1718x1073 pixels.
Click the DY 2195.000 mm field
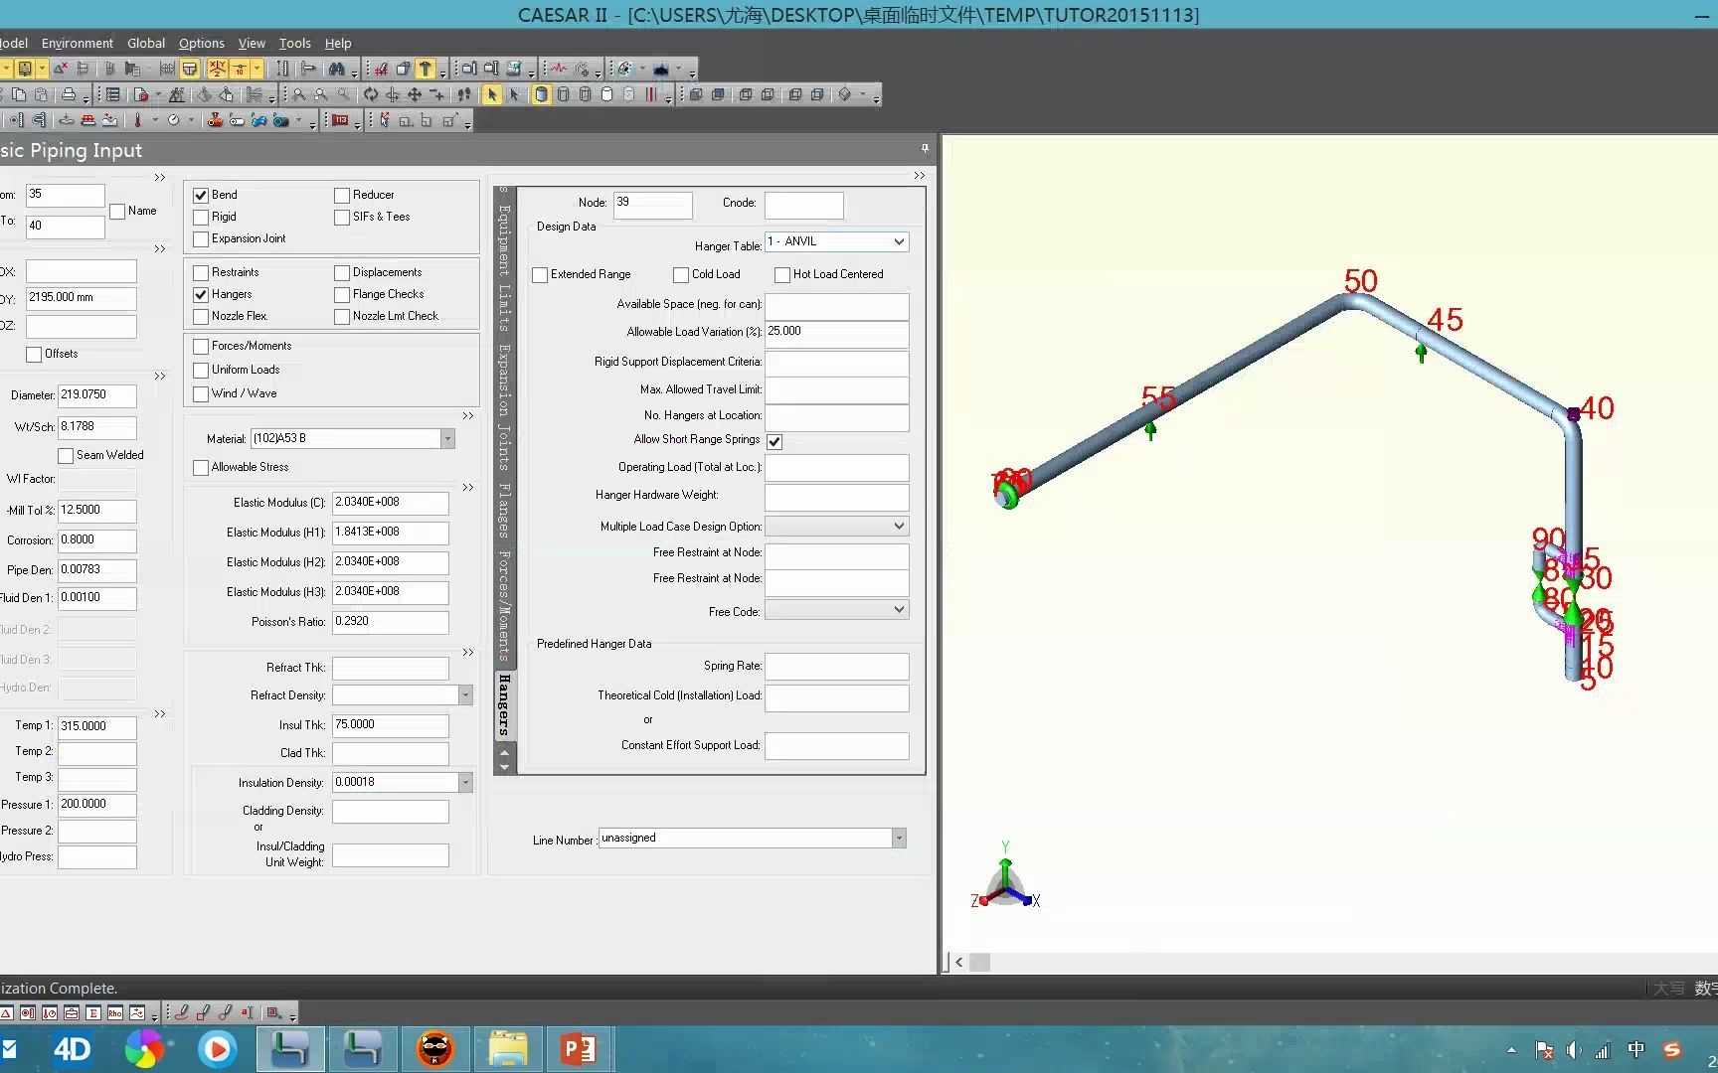pyautogui.click(x=81, y=298)
